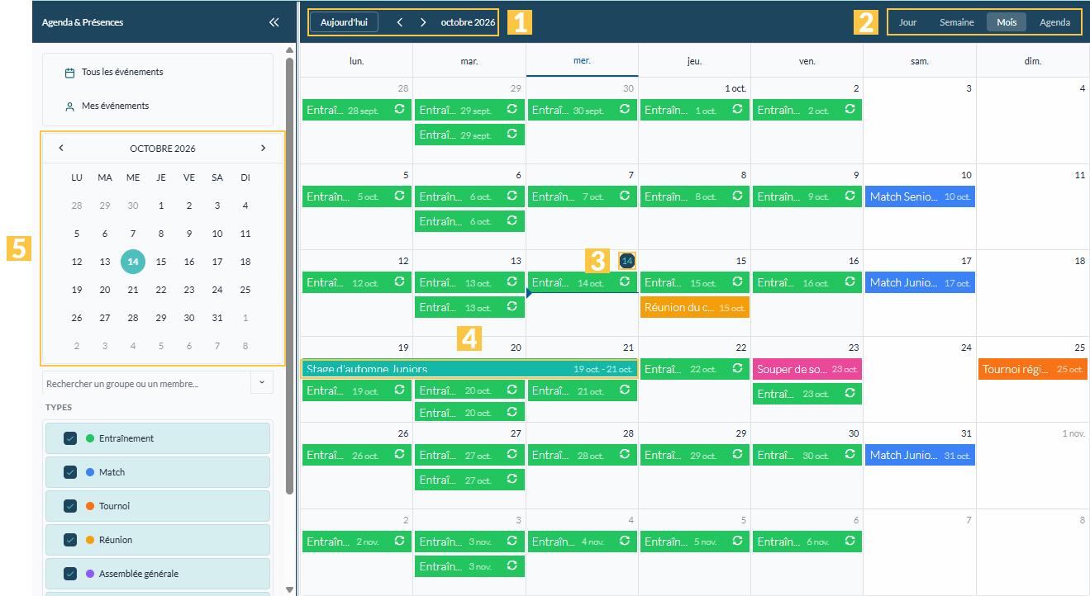The width and height of the screenshot is (1090, 596).
Task: Uncheck the Entraînement type filter
Action: pos(70,438)
